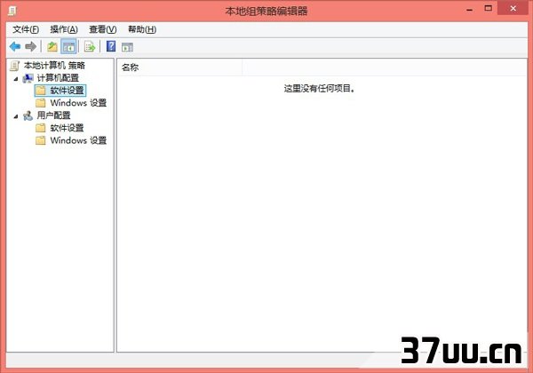Click the 名称 column header
The width and height of the screenshot is (533, 373).
coord(179,67)
